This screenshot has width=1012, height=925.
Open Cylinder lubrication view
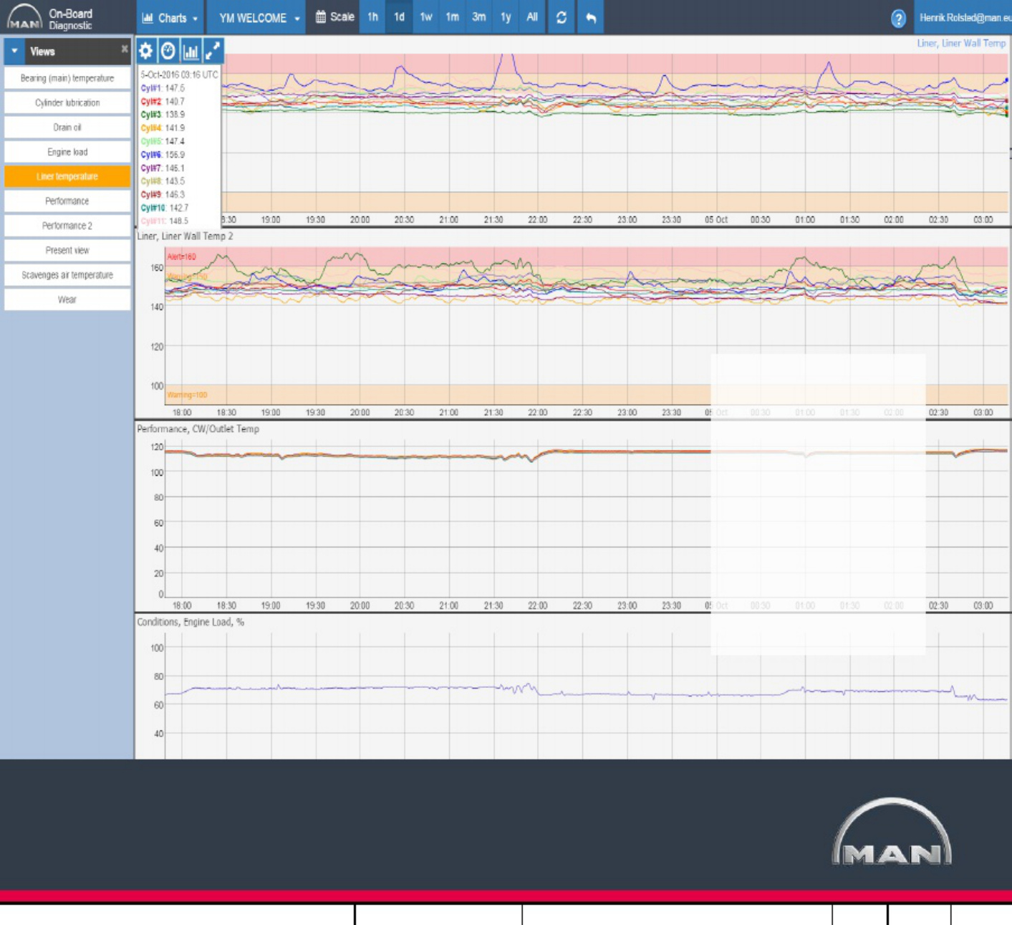[x=67, y=102]
